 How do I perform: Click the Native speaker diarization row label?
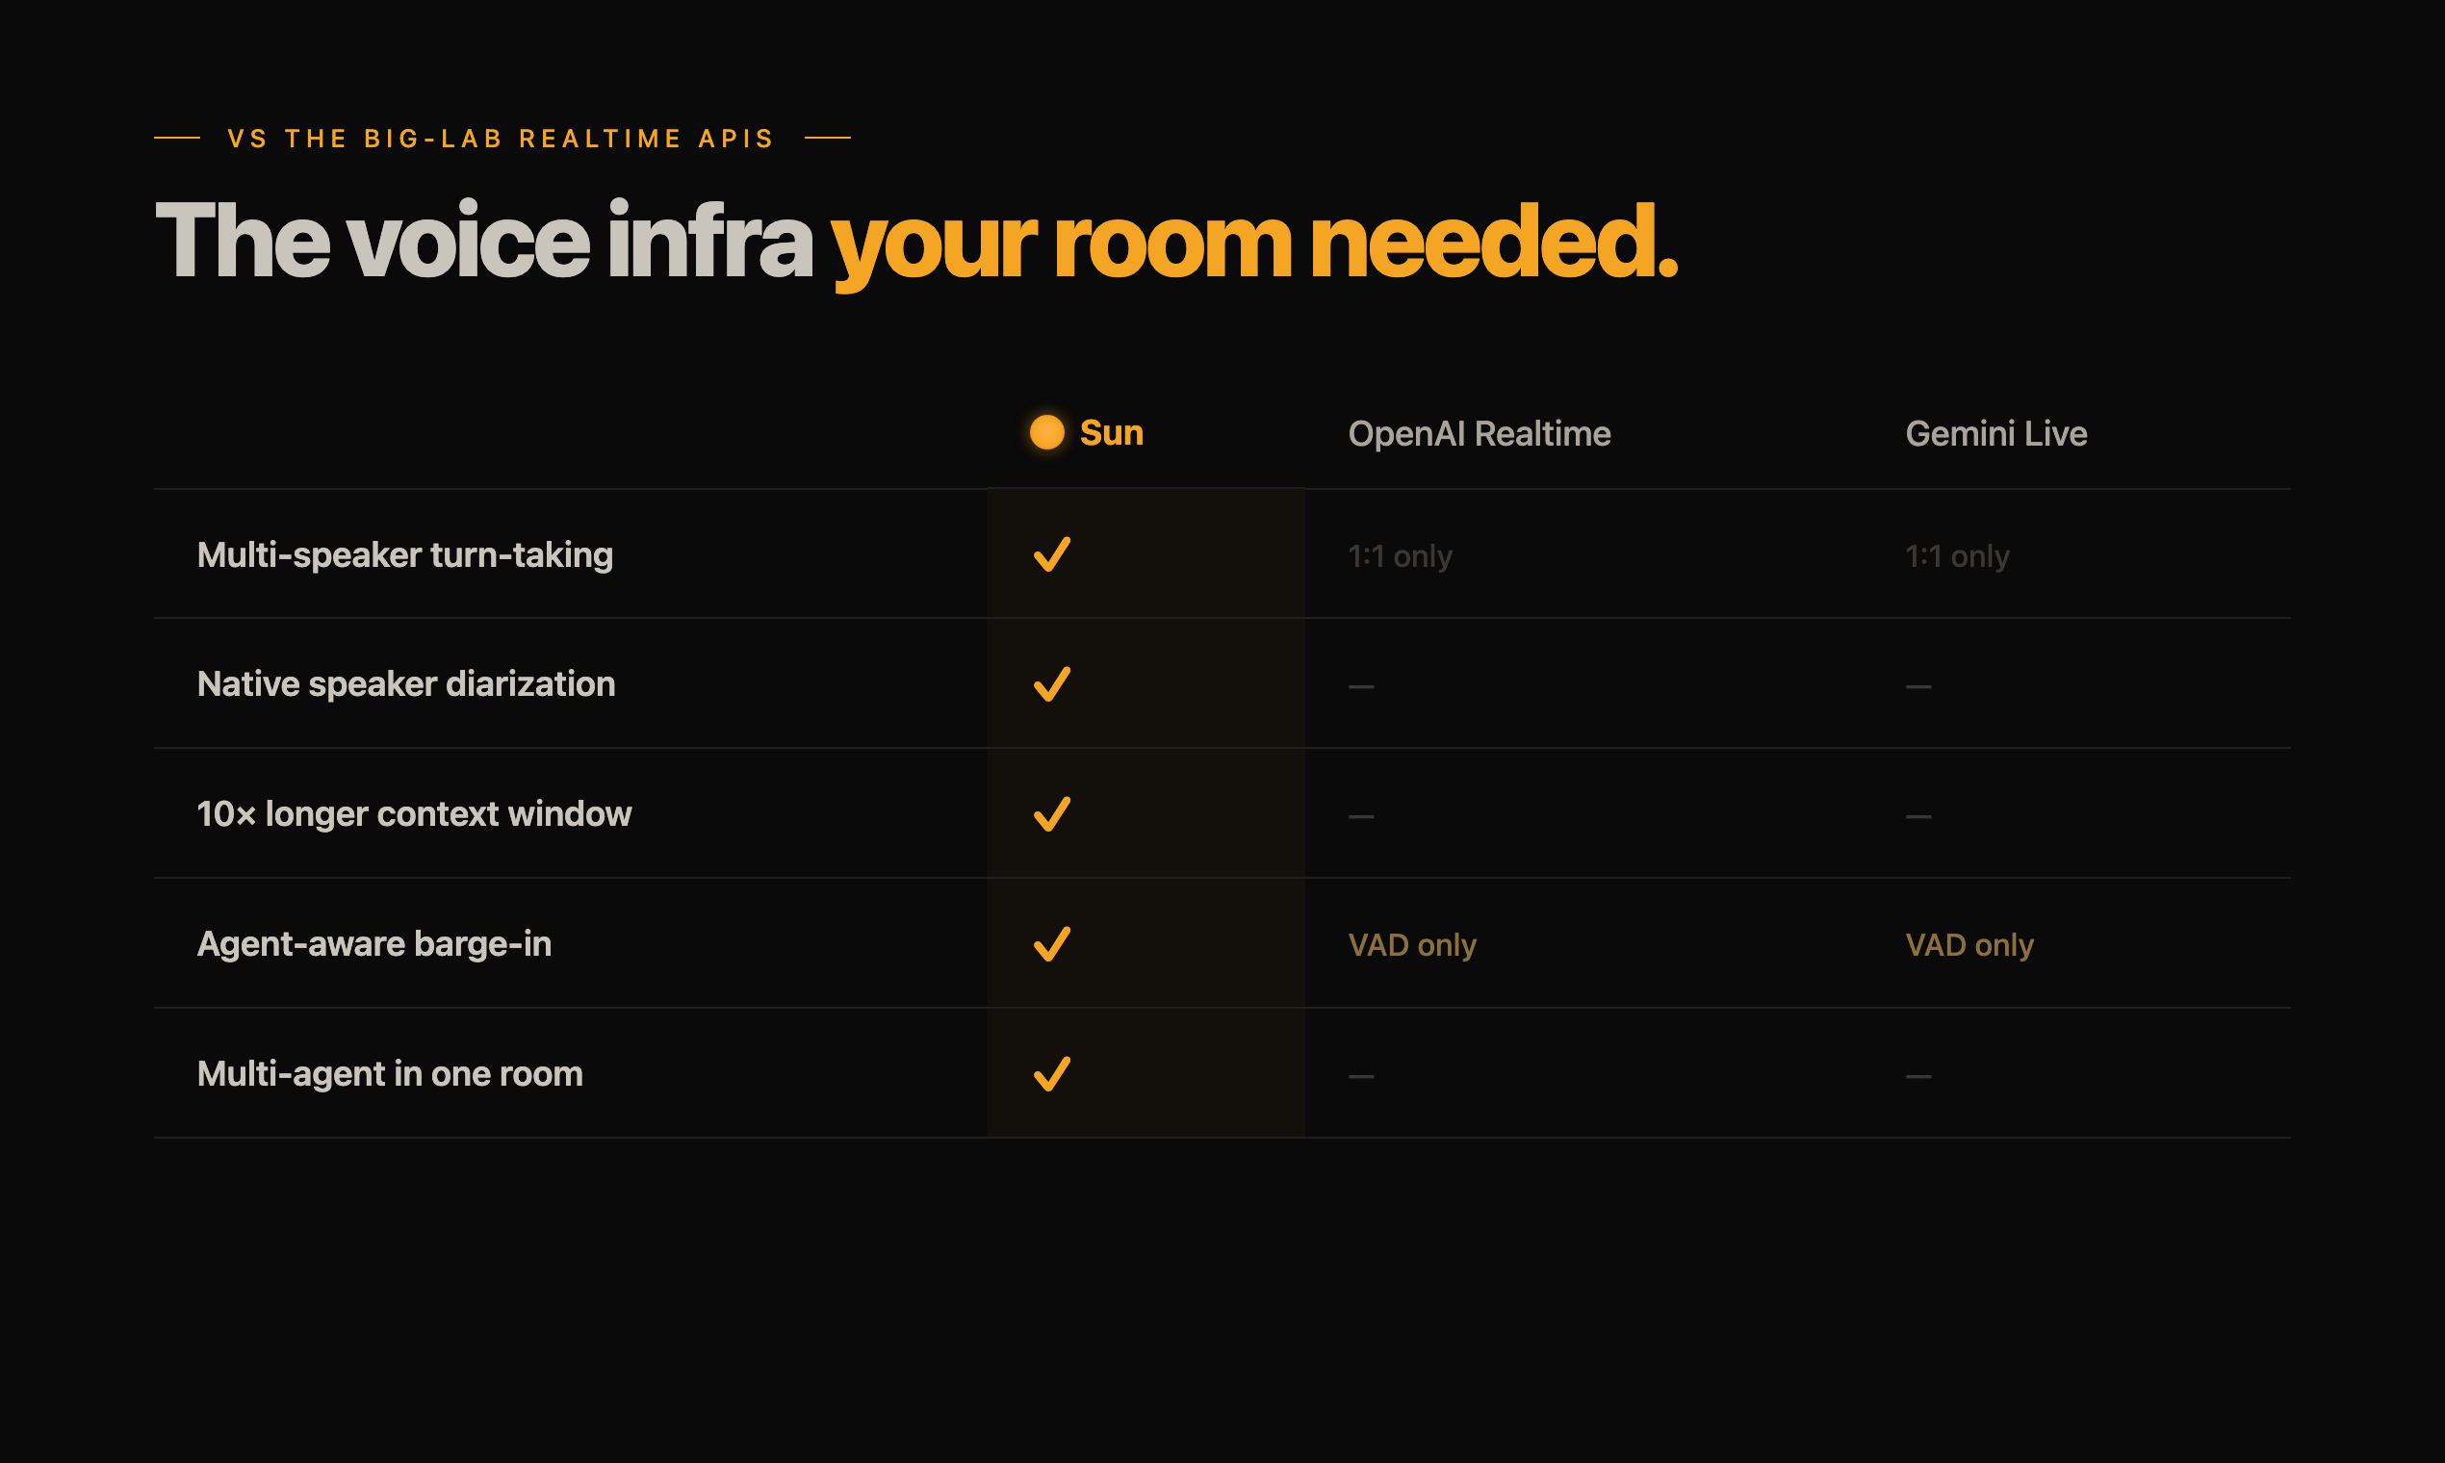[405, 684]
